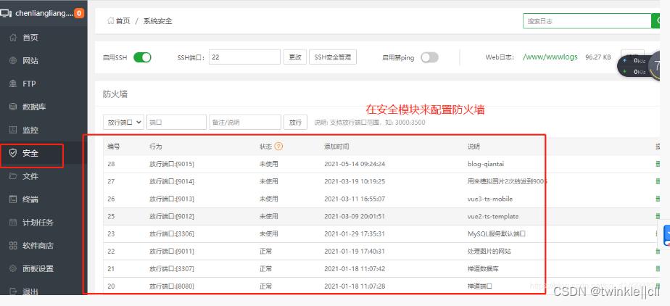This screenshot has height=306, width=670.
Task: Click the home icon in sidebar
Action: click(13, 38)
